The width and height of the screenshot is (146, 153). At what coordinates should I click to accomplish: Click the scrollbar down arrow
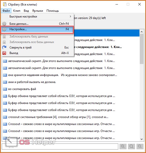point(141,139)
